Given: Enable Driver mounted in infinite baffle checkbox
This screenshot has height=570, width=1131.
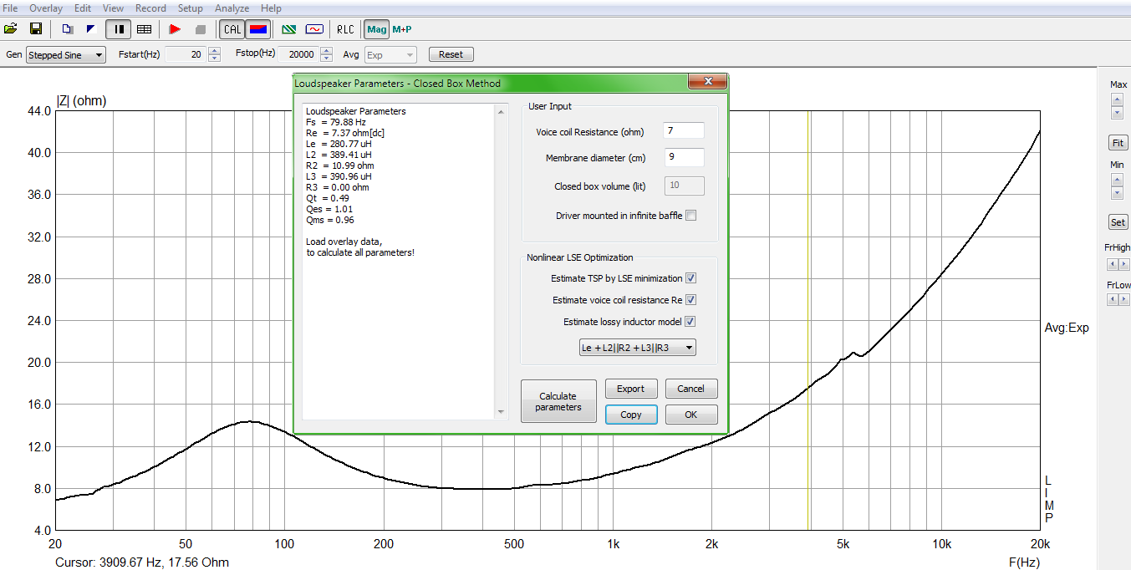Looking at the screenshot, I should (x=690, y=216).
